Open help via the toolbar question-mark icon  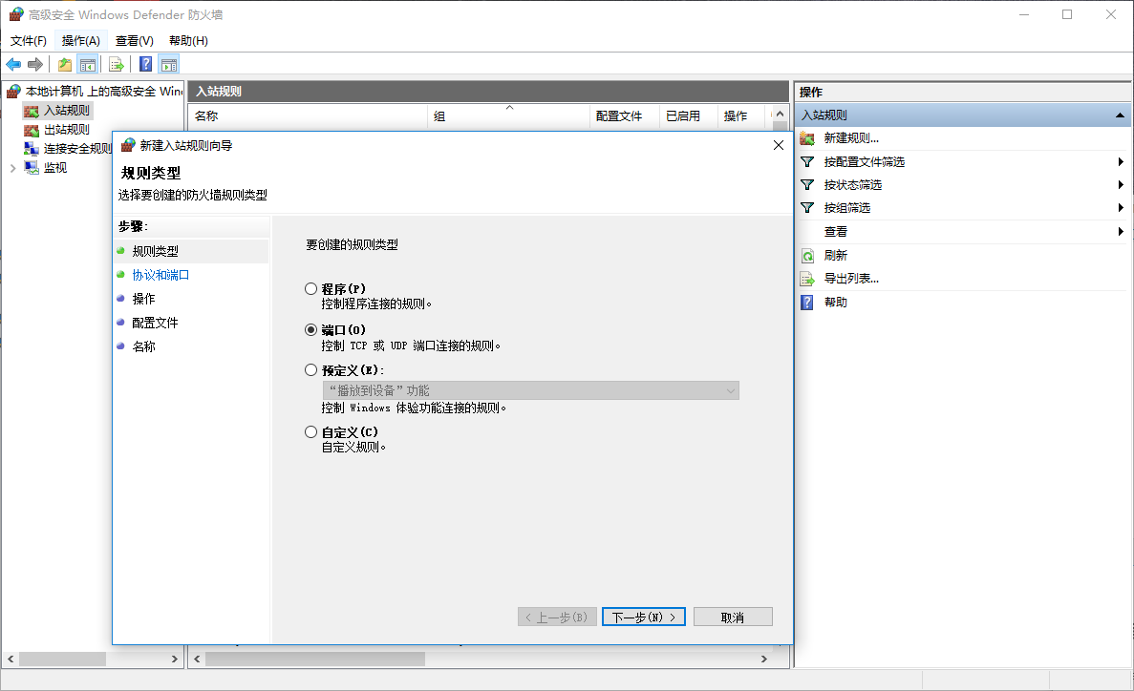(145, 64)
